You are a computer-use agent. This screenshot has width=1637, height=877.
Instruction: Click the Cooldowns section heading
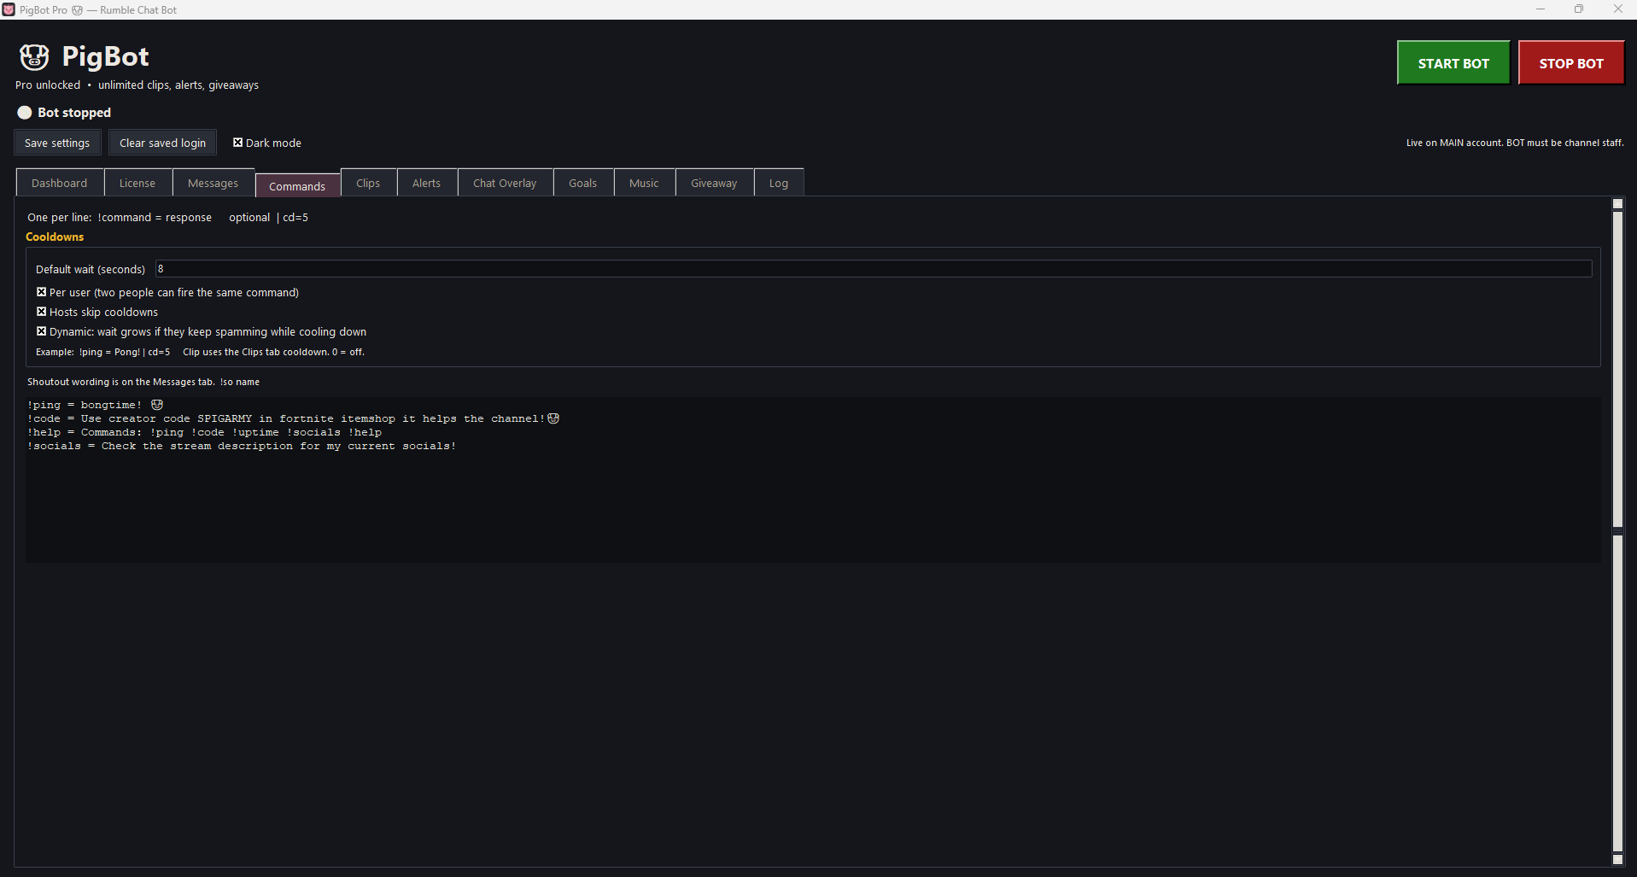pos(55,237)
